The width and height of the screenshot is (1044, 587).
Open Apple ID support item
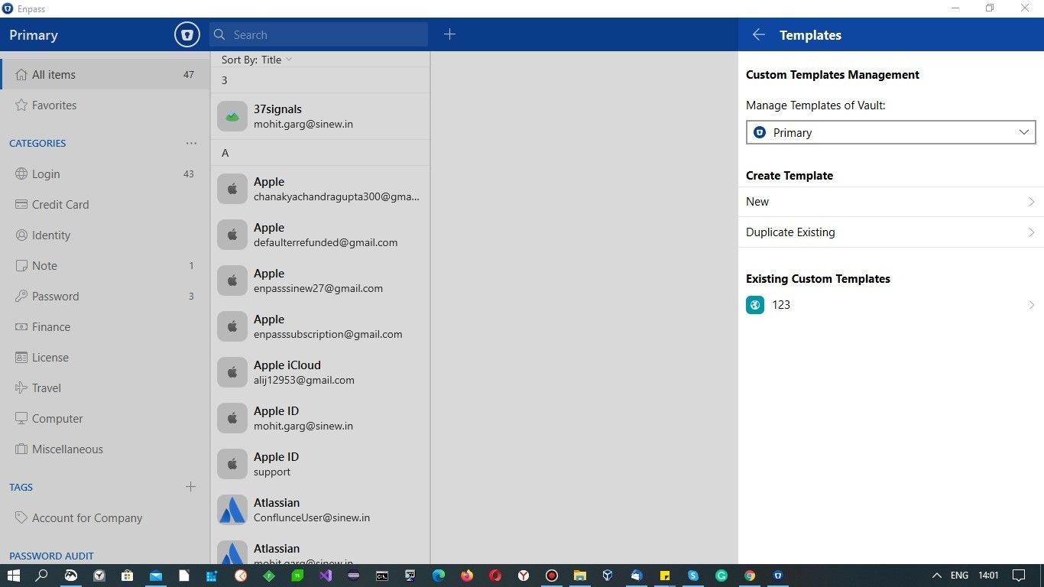pos(320,464)
